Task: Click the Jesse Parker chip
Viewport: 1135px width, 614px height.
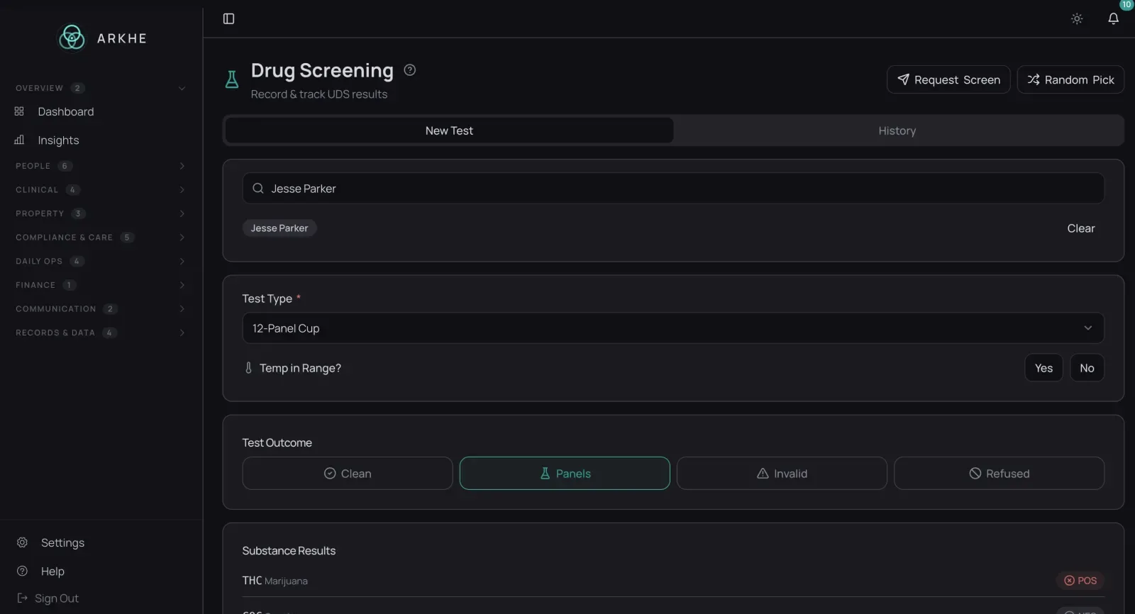Action: 279,228
